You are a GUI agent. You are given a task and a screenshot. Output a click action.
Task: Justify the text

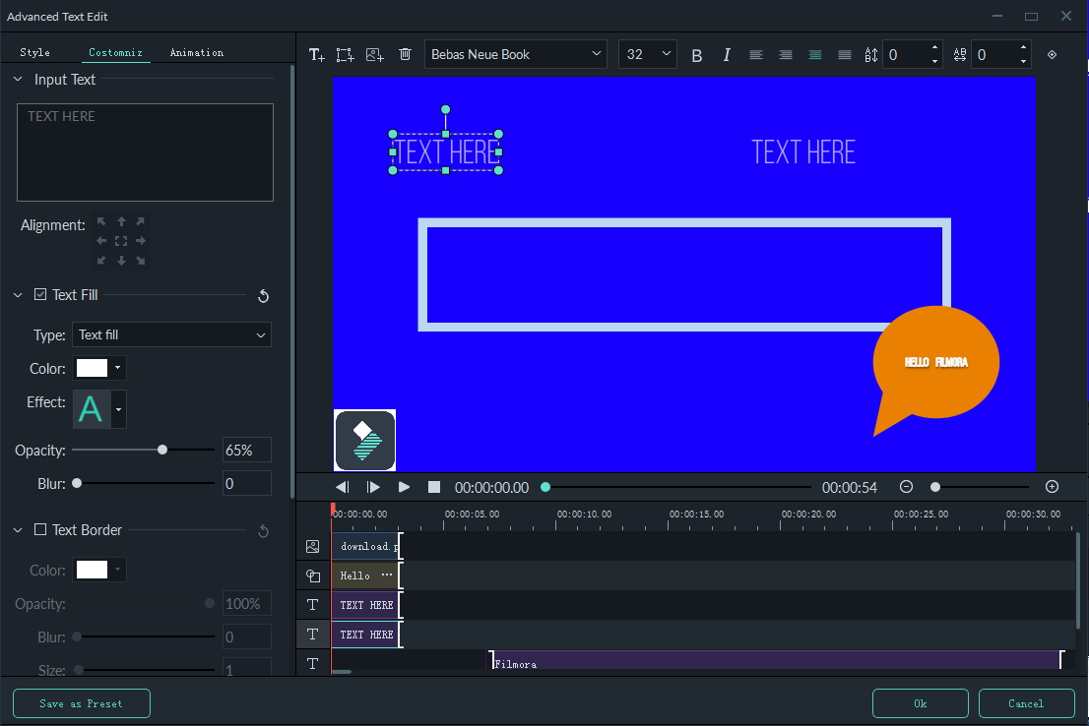click(845, 55)
